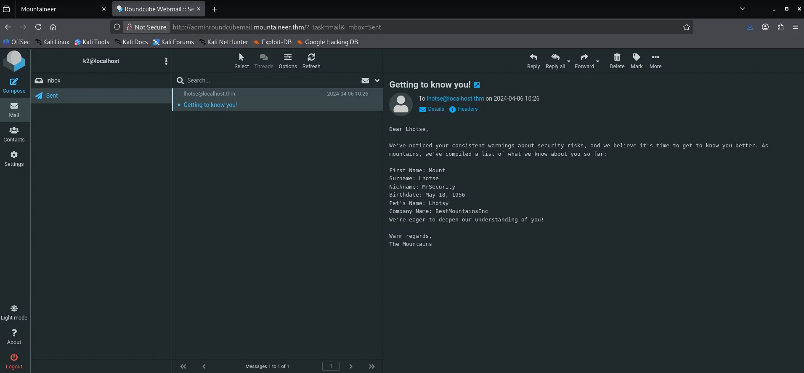Click the Mark tag icon

click(636, 61)
